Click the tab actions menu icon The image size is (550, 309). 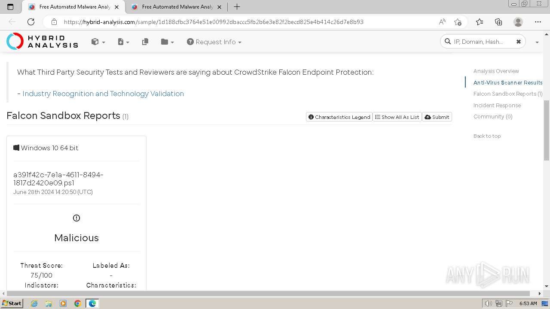(11, 7)
